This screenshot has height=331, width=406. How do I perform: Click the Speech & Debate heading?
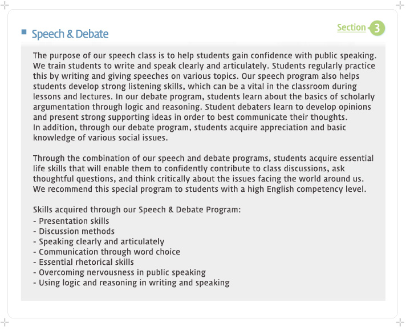[x=70, y=34]
